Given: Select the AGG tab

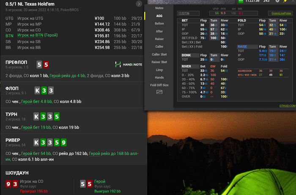Looking at the screenshot, I should [x=159, y=16].
